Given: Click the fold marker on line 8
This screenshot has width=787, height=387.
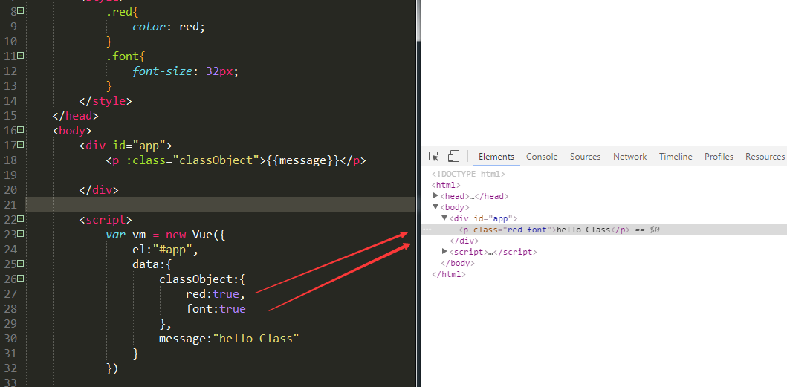Looking at the screenshot, I should coord(20,12).
